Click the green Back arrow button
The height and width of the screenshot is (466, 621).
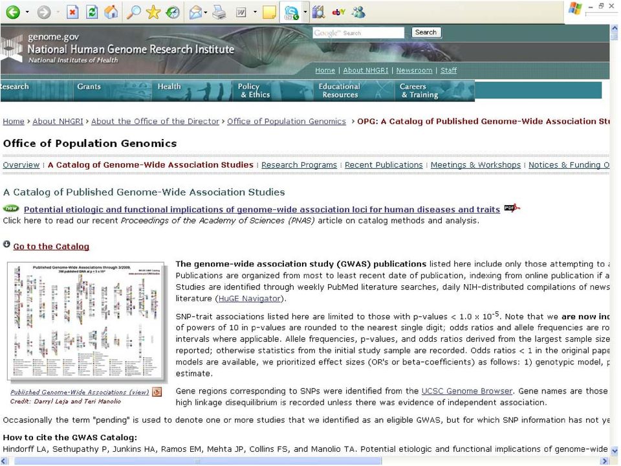tap(13, 12)
